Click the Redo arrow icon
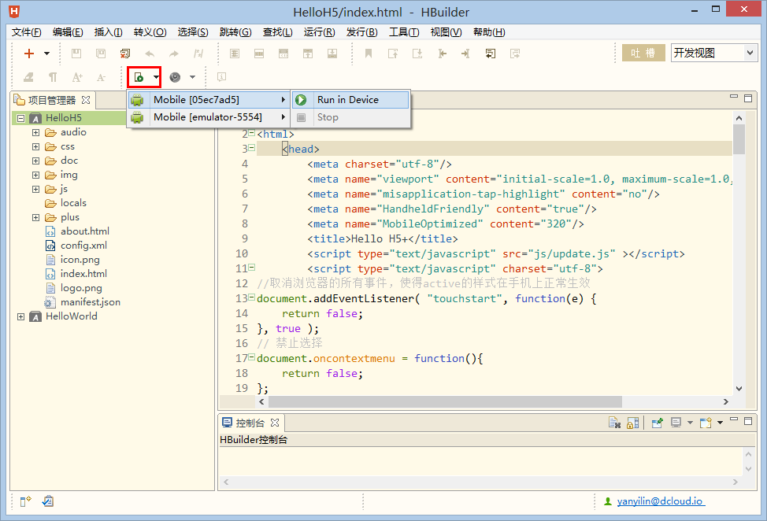The image size is (767, 521). point(174,54)
